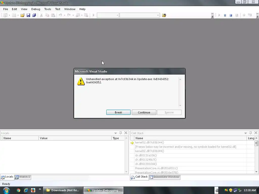
Task: Expand the standard toolbar overflow options
Action: pos(212,15)
